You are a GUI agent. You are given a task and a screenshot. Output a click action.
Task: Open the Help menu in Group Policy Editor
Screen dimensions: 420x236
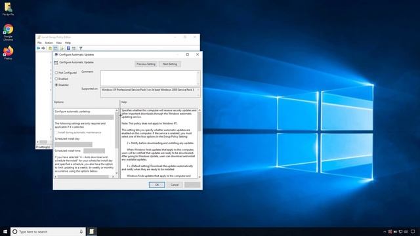[x=68, y=43]
